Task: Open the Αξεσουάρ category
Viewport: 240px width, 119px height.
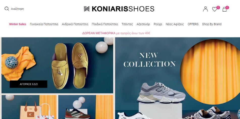Action: (x=143, y=24)
